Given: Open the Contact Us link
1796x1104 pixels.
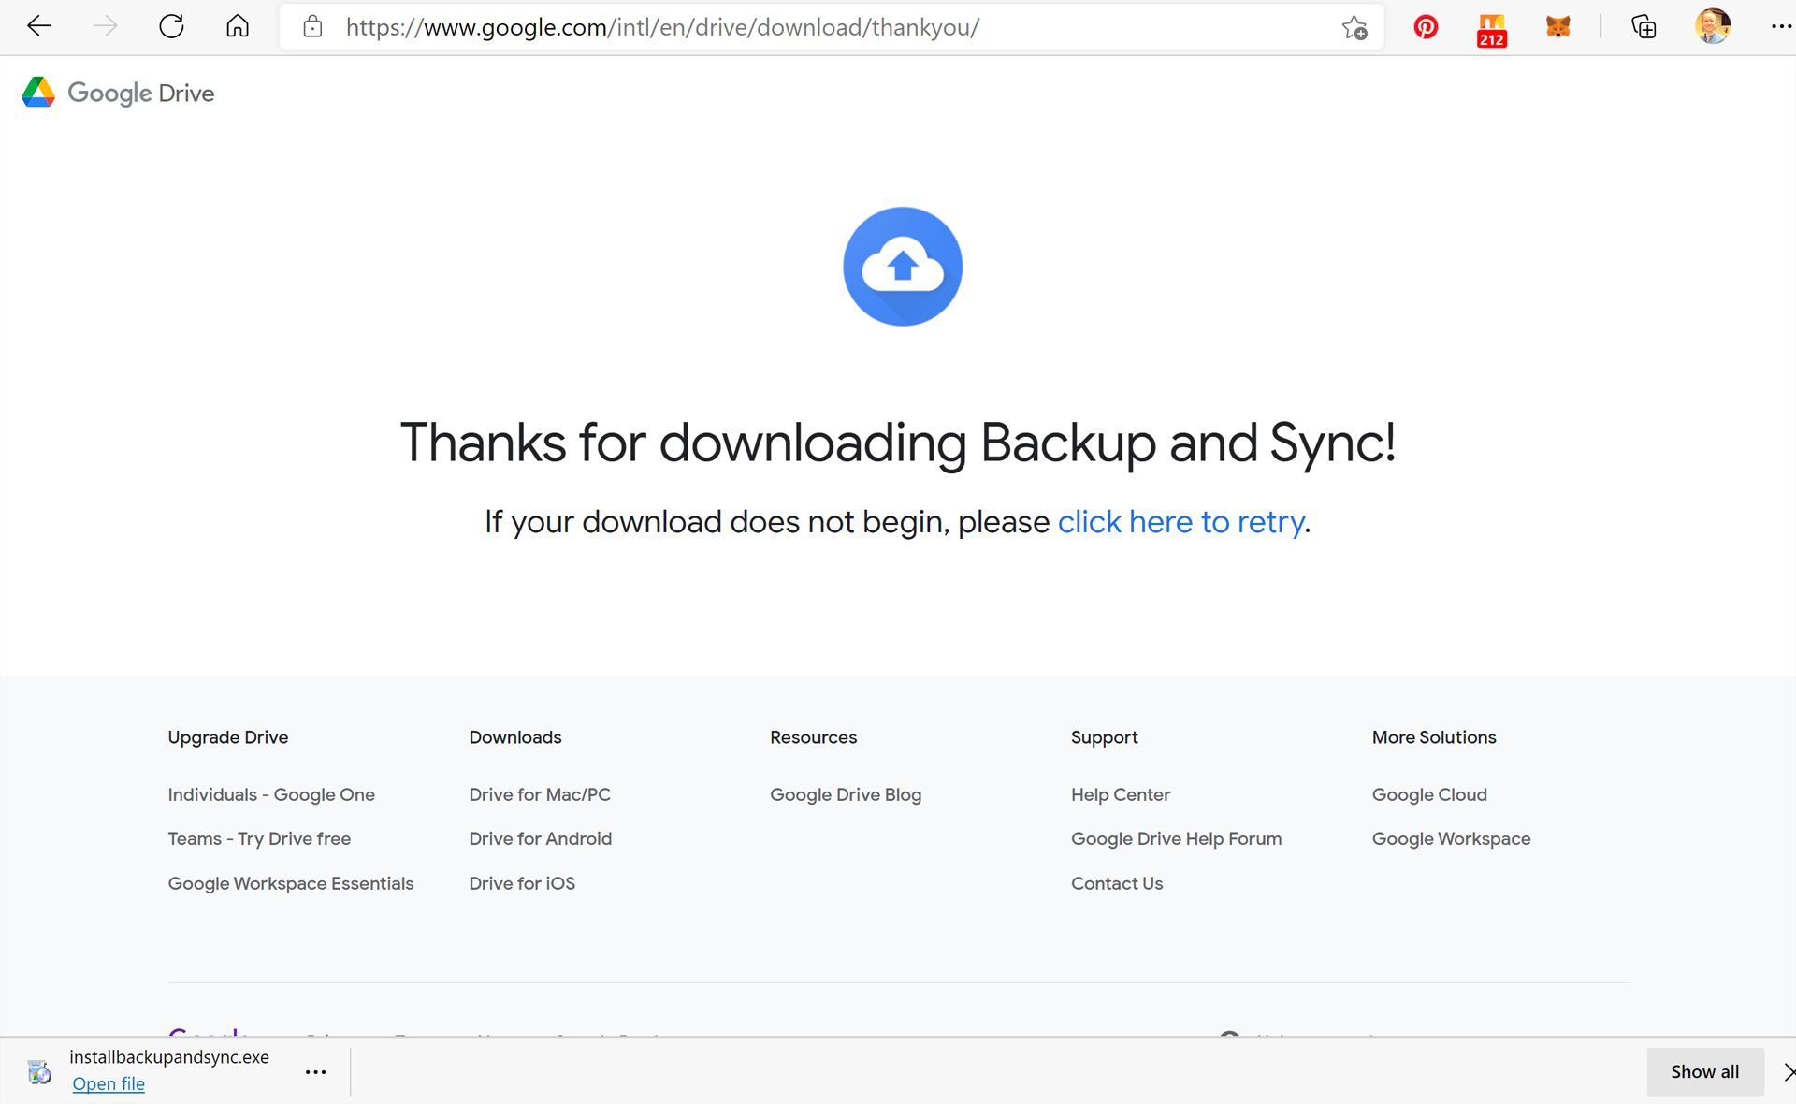Looking at the screenshot, I should pos(1117,883).
